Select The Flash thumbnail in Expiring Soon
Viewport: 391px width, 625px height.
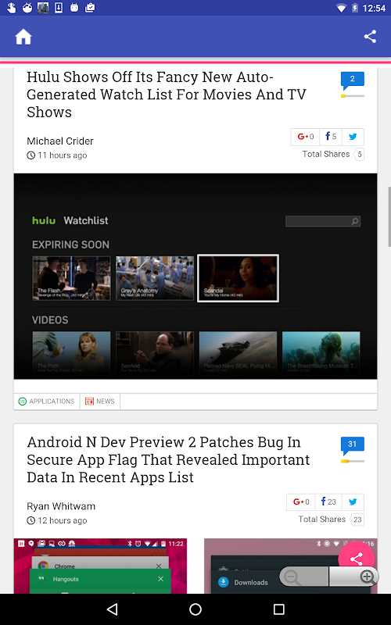71,278
